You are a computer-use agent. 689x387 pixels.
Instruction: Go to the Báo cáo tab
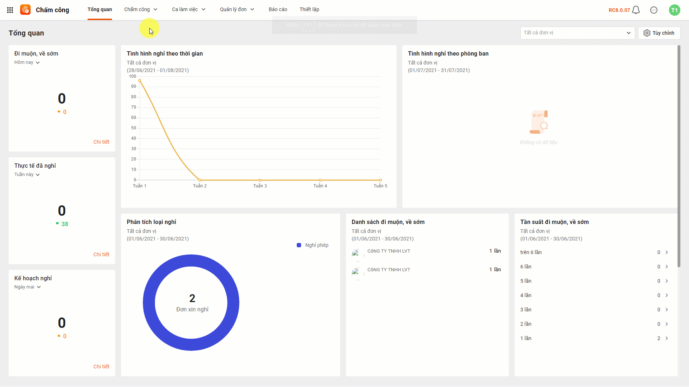pyautogui.click(x=278, y=9)
